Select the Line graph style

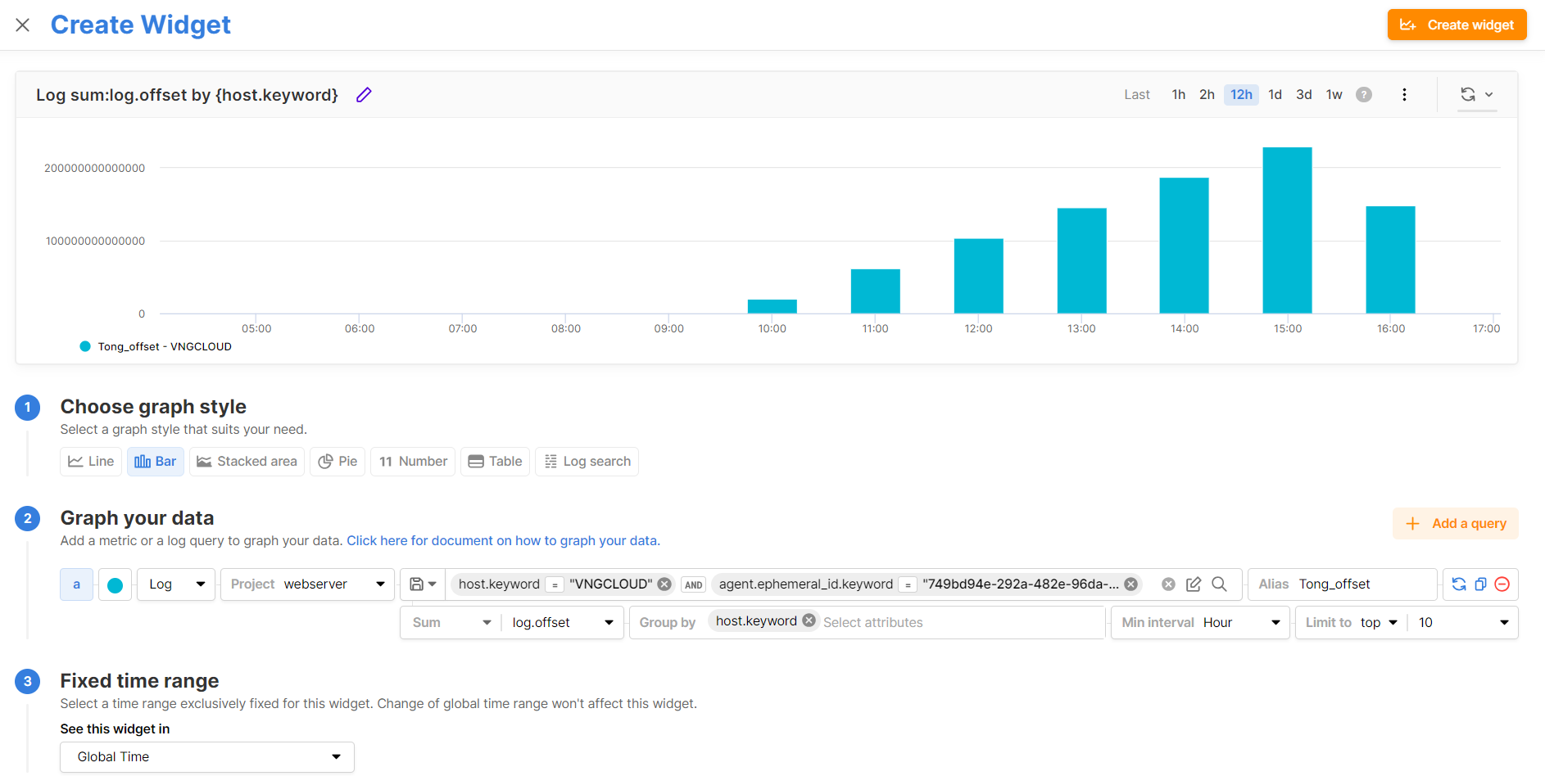[91, 462]
